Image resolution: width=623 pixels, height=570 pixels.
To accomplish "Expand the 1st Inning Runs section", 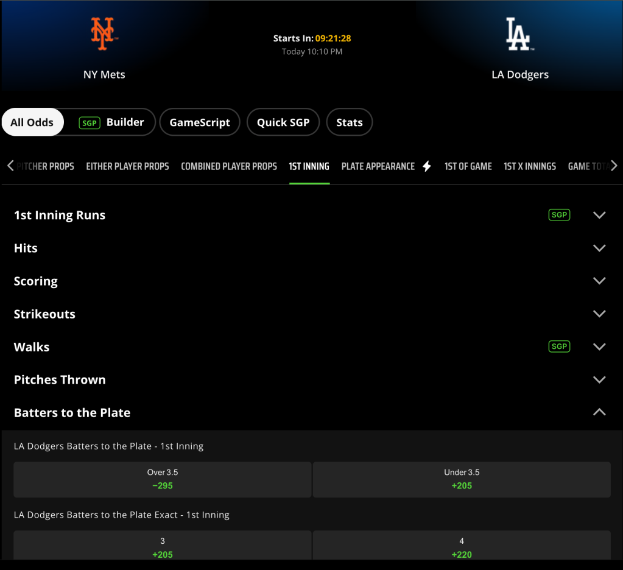I will (599, 215).
